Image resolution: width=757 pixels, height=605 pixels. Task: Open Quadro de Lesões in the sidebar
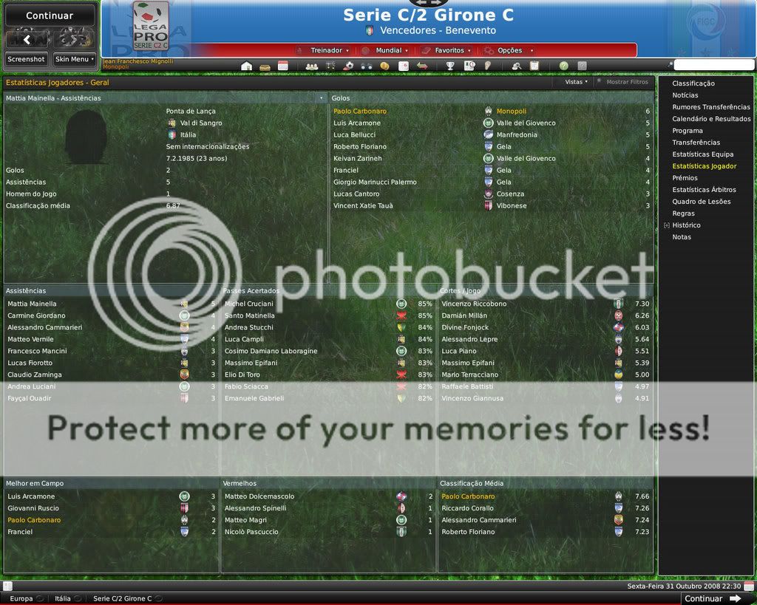coord(701,202)
